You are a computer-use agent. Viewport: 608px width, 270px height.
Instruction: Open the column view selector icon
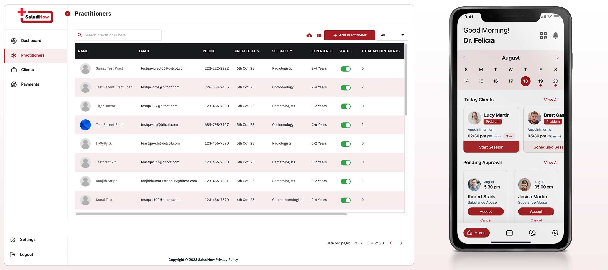[x=319, y=35]
